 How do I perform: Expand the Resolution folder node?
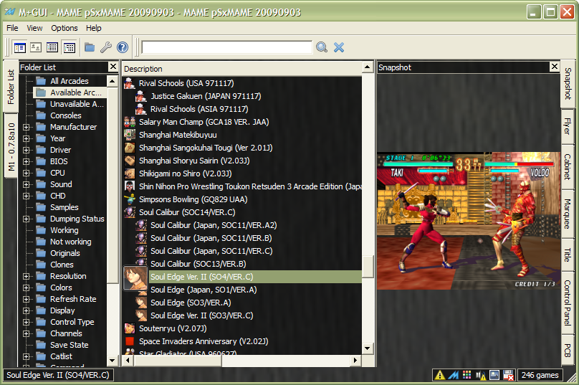26,276
